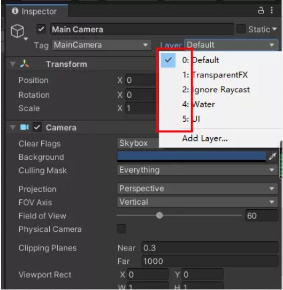Click the Background label
Screen dimensions: 283x290
41,157
